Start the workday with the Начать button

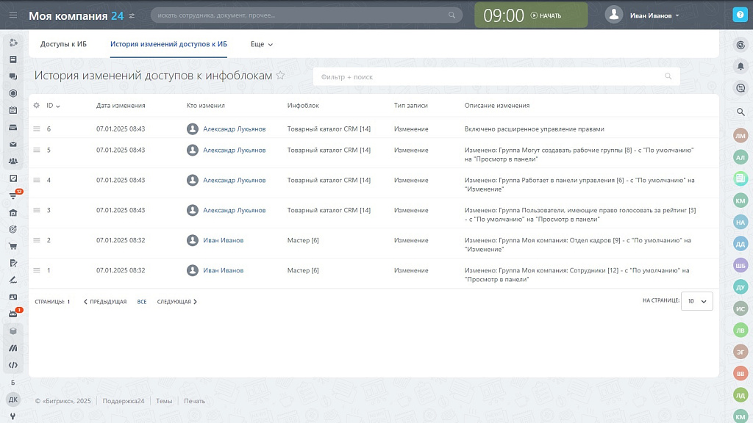[x=546, y=15]
